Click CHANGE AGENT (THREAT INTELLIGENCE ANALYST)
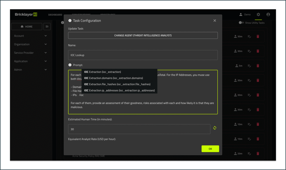This screenshot has height=170, width=286. 143,36
